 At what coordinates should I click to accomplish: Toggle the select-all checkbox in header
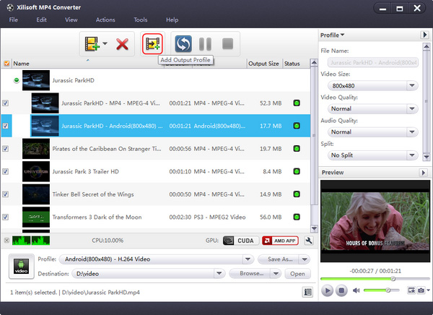(6, 64)
